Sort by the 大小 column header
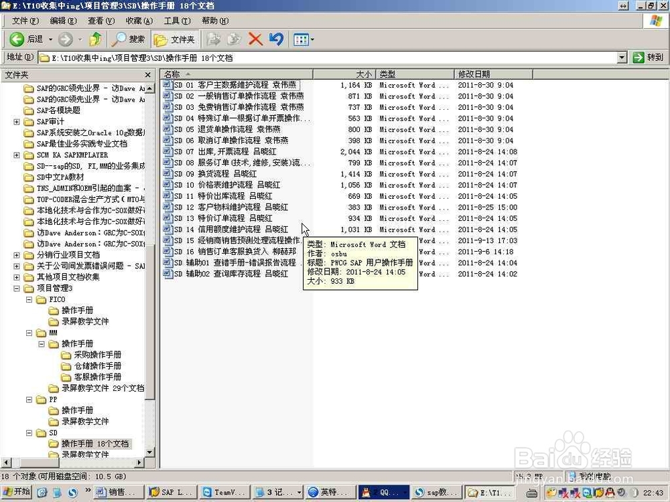Image resolution: width=670 pixels, height=502 pixels. pos(344,74)
